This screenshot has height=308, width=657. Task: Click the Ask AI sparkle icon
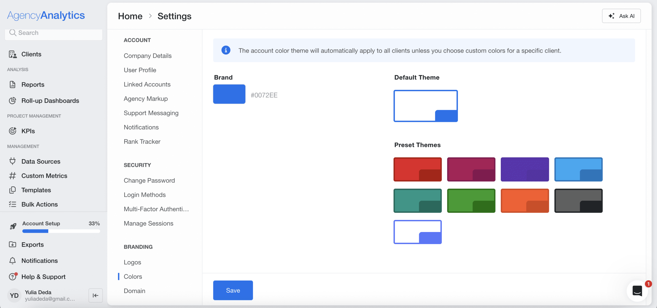pyautogui.click(x=612, y=16)
